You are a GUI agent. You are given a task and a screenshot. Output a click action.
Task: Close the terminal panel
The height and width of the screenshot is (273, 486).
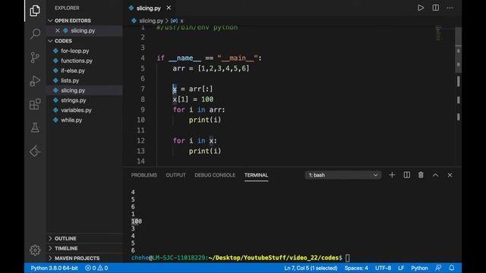tap(450, 175)
